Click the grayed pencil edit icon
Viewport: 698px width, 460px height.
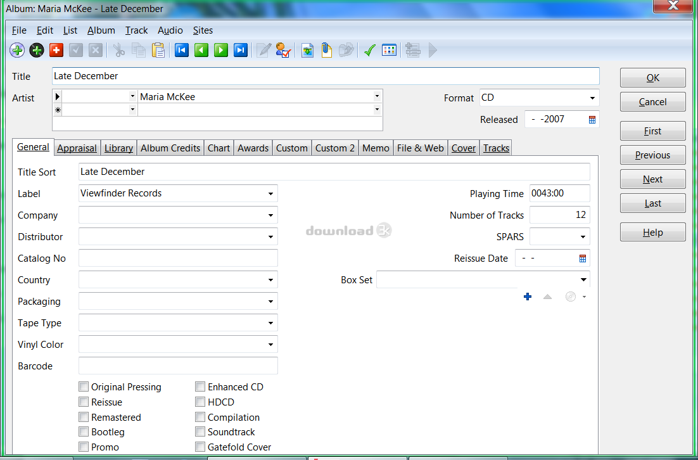pos(263,50)
